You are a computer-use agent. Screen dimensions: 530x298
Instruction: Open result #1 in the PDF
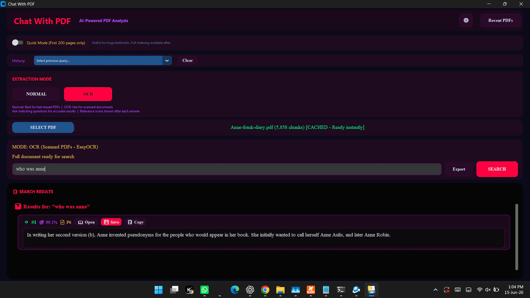click(x=86, y=222)
